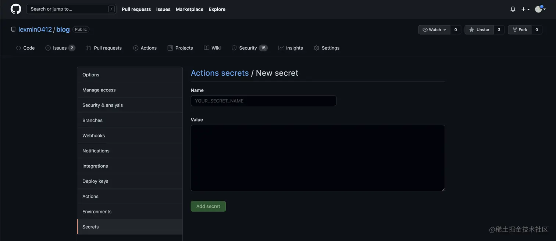This screenshot has height=241, width=556.
Task: Click the repository book icon
Action: [13, 29]
